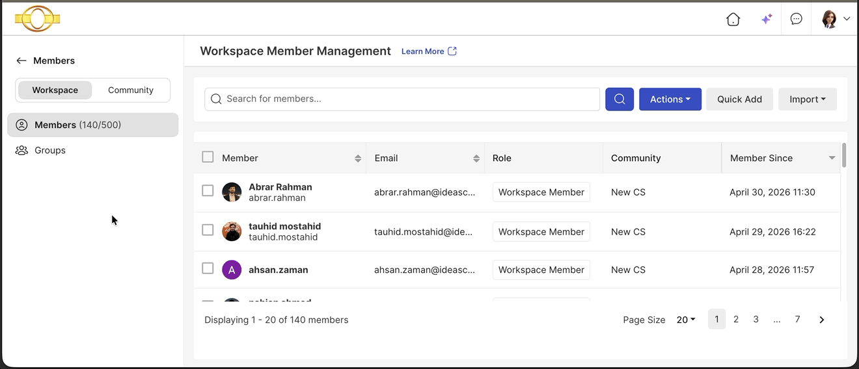Click the gold company logo
The image size is (859, 369).
pyautogui.click(x=38, y=19)
